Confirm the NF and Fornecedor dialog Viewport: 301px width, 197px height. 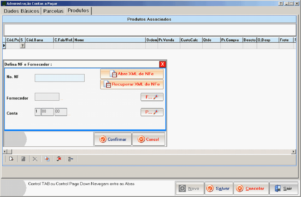click(113, 139)
